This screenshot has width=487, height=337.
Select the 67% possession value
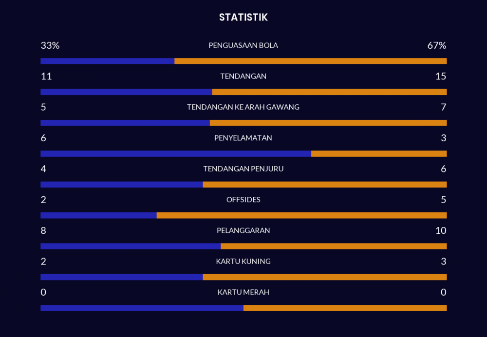click(436, 45)
